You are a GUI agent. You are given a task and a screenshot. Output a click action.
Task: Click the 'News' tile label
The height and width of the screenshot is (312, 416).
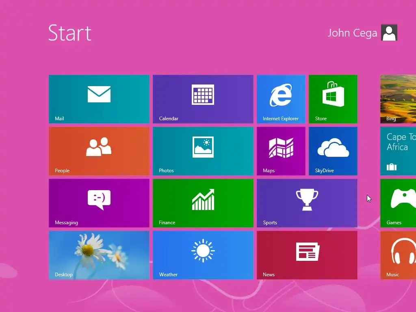tap(269, 275)
